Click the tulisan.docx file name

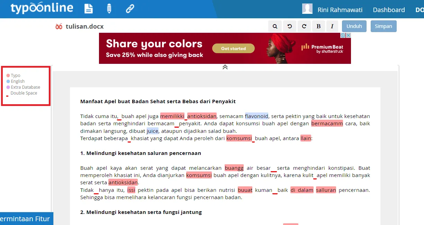[x=84, y=27]
